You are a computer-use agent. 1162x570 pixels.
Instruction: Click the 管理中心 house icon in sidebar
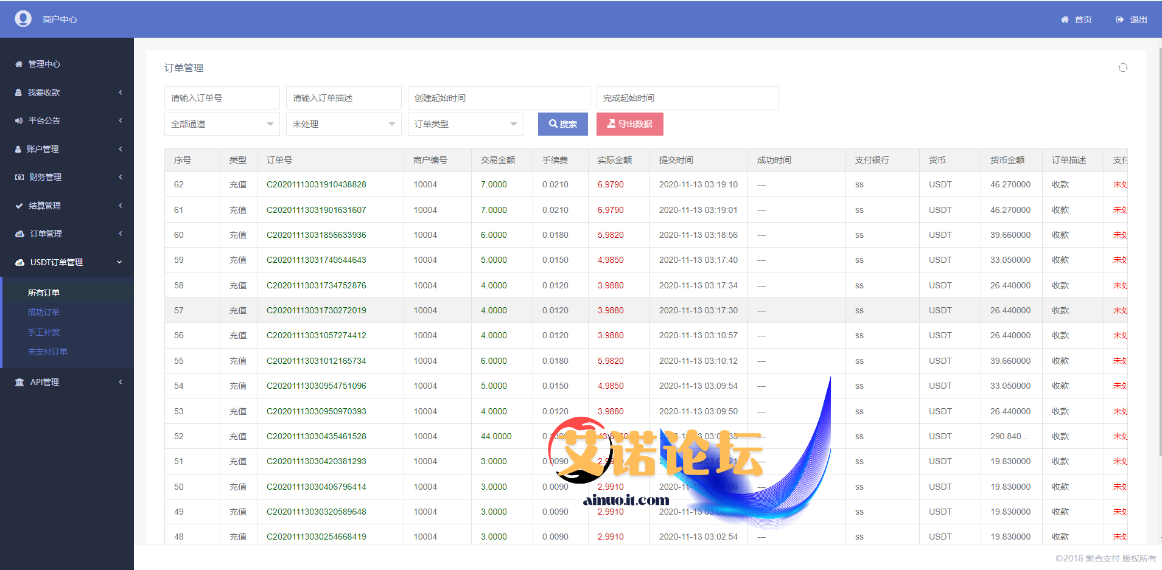tap(19, 64)
